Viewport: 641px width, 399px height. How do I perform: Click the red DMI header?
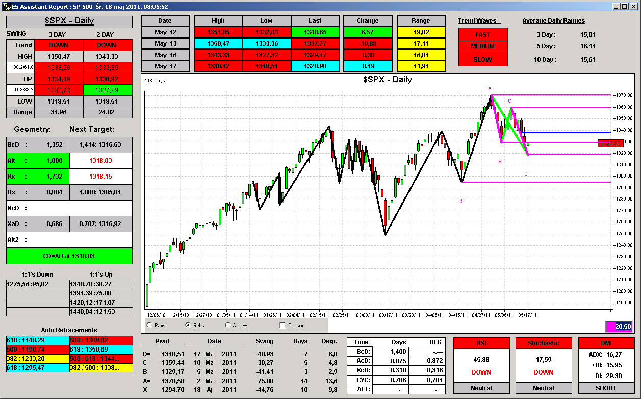[x=606, y=343]
